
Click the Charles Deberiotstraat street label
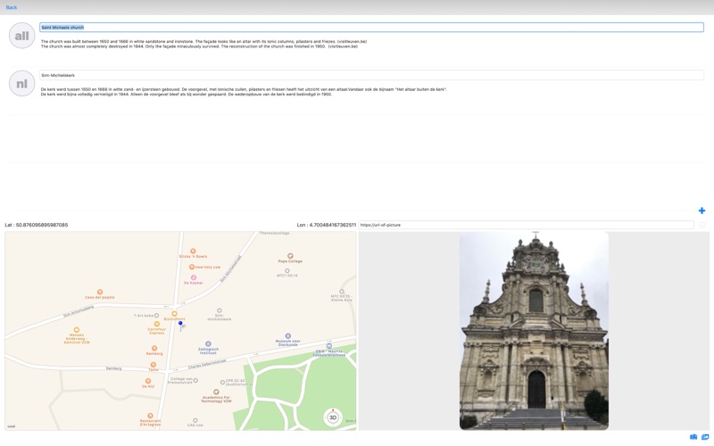207,364
